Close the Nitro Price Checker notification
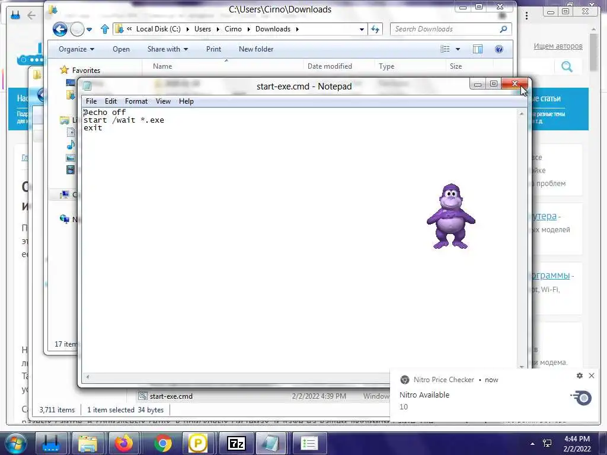The width and height of the screenshot is (607, 455). [x=591, y=375]
